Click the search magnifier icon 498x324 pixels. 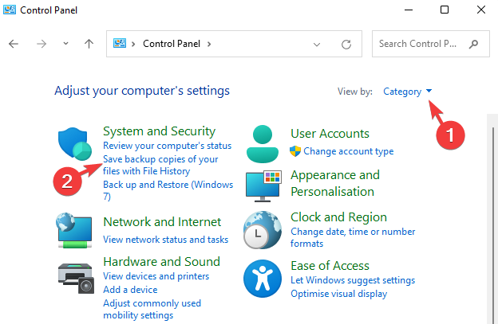click(x=474, y=44)
